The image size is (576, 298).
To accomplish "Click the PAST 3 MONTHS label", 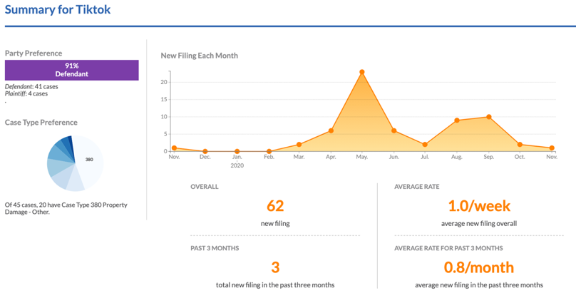I will pos(215,248).
